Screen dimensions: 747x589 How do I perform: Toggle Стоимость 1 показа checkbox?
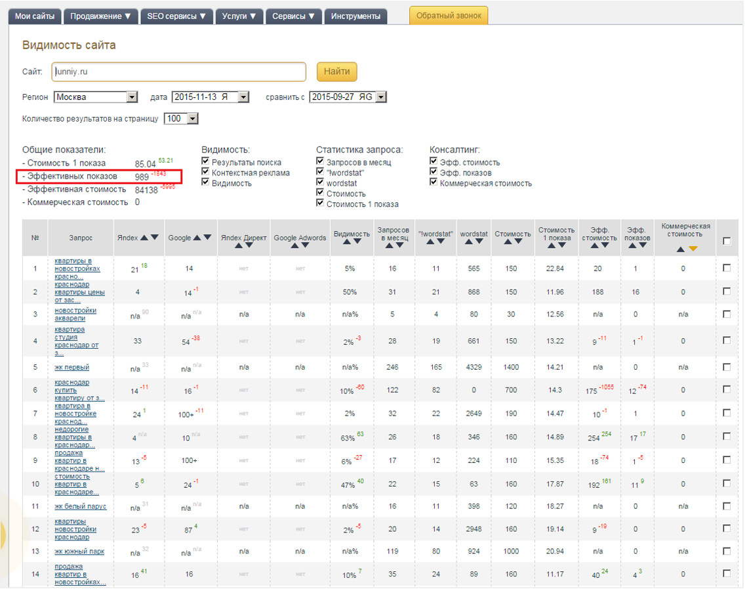click(x=320, y=203)
